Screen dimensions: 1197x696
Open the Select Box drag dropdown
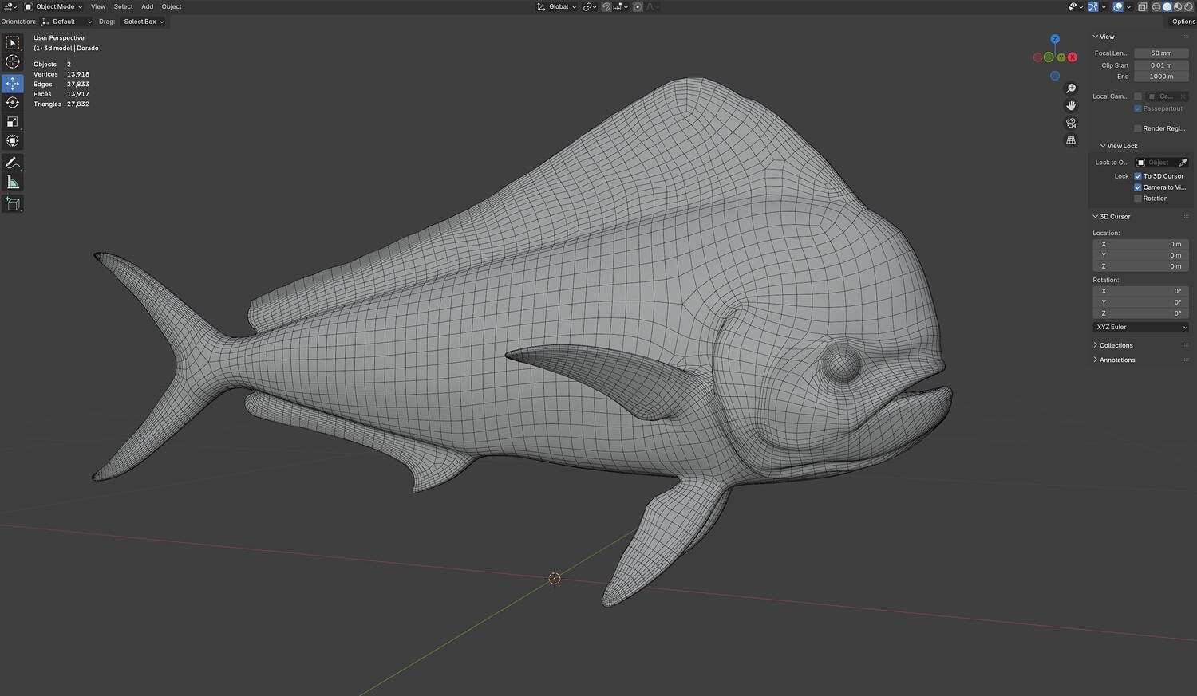pyautogui.click(x=144, y=22)
